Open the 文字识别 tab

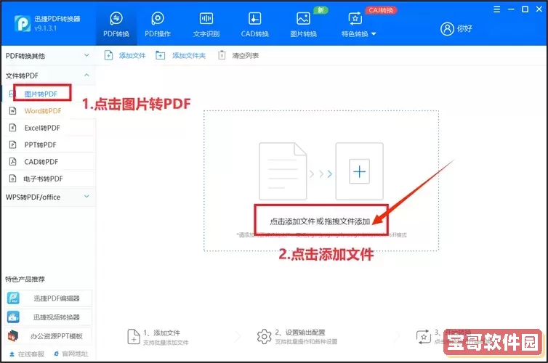[206, 25]
